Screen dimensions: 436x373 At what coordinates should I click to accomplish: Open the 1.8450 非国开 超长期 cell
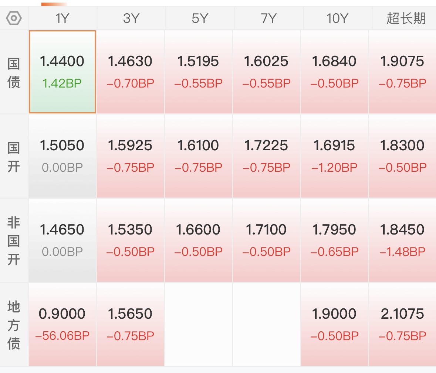pos(402,240)
